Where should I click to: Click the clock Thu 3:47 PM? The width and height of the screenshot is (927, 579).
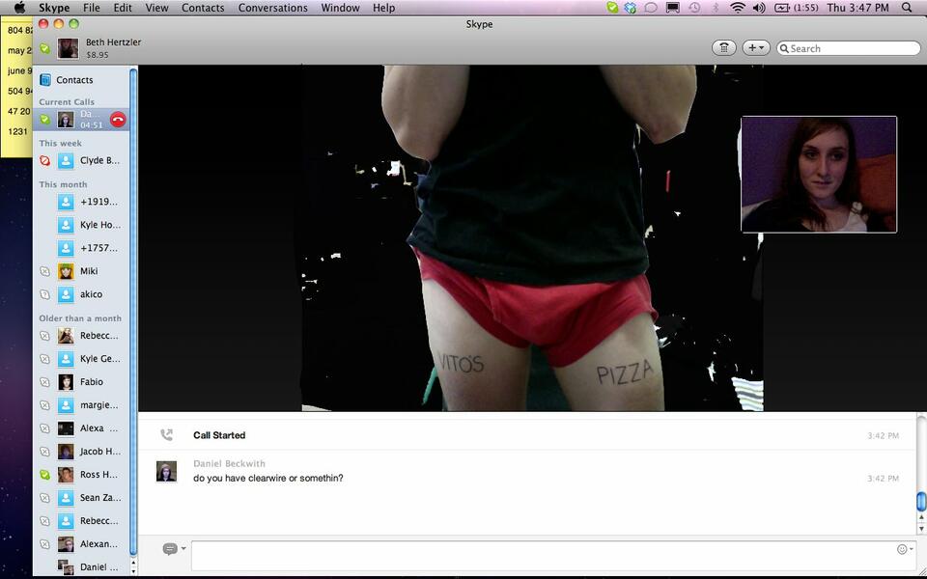point(857,8)
